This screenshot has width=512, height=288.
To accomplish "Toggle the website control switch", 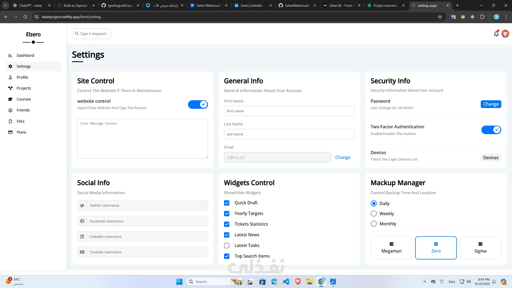I will coord(198,105).
